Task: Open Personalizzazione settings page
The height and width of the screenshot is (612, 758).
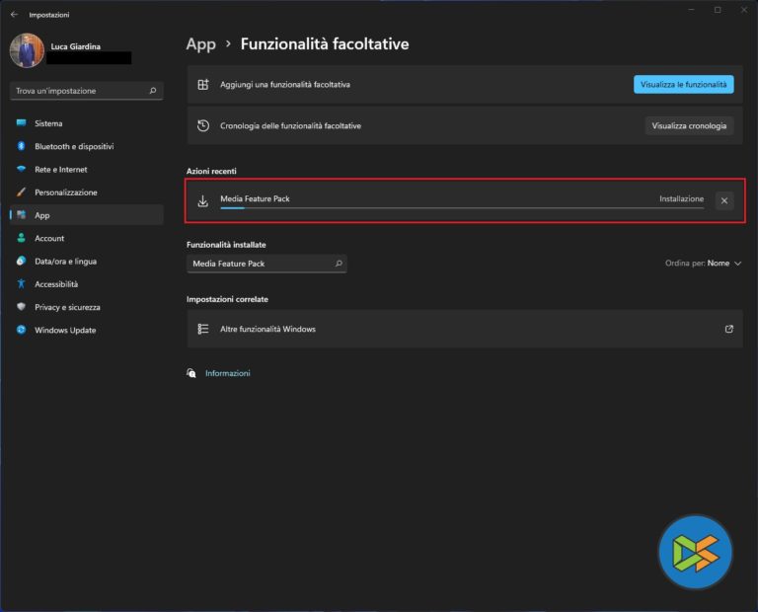Action: 65,192
